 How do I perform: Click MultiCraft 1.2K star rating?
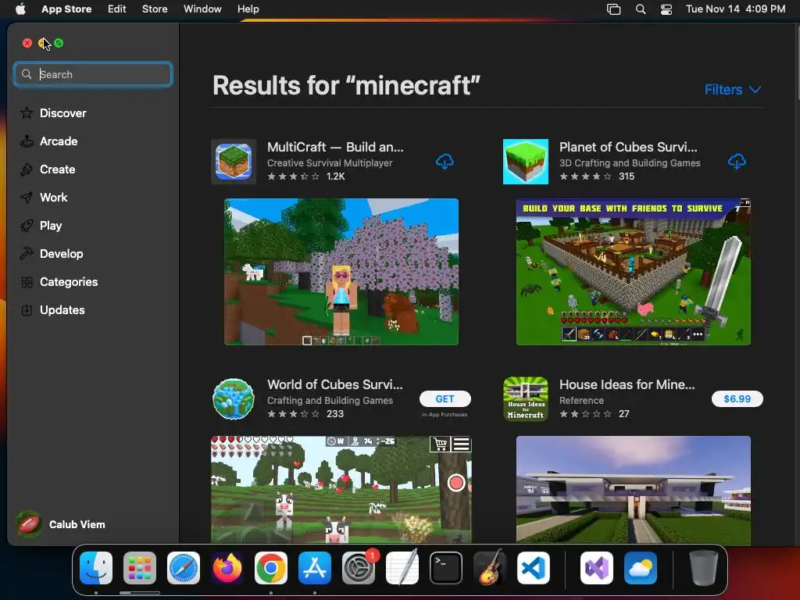[x=306, y=177]
